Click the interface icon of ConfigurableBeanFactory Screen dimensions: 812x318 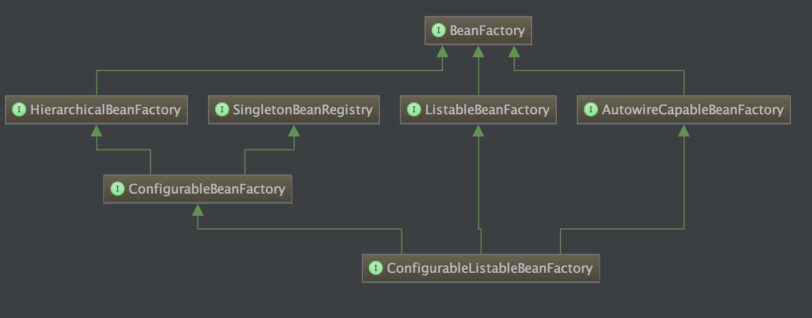pos(117,189)
